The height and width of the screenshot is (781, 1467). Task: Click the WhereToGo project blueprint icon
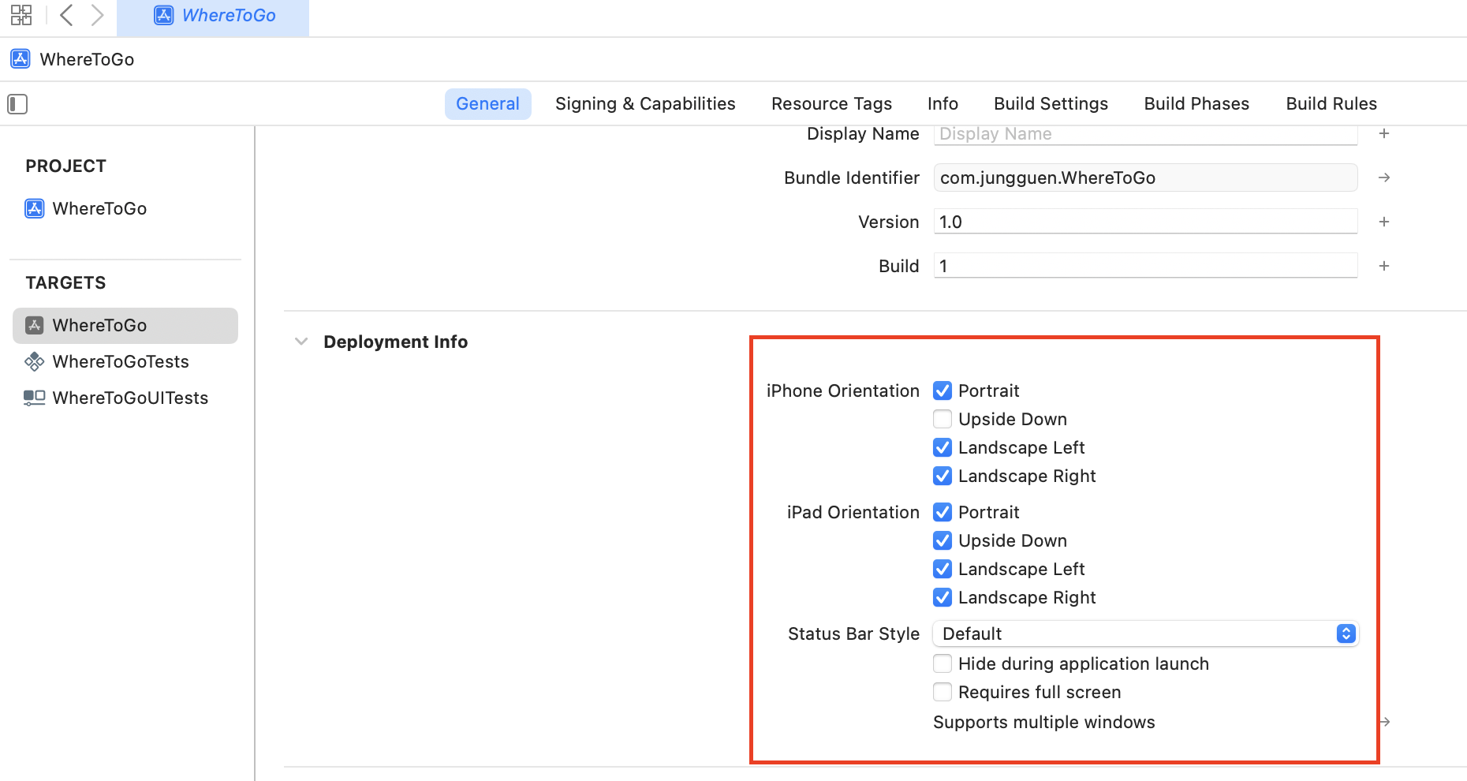point(34,208)
